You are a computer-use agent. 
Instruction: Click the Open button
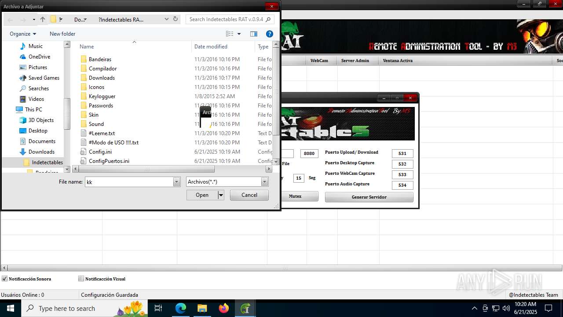click(x=202, y=195)
